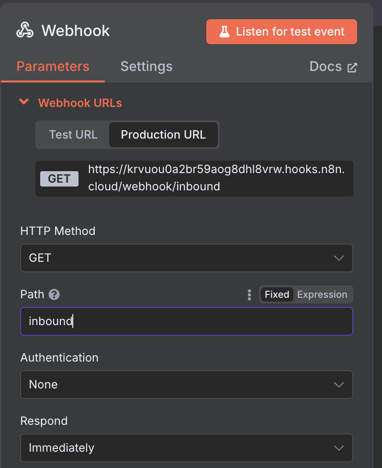Viewport: 382px width, 468px height.
Task: Switch to Test URL
Action: [73, 135]
